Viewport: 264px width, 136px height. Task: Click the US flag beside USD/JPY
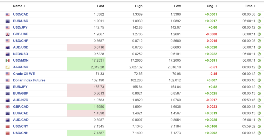click(7, 28)
